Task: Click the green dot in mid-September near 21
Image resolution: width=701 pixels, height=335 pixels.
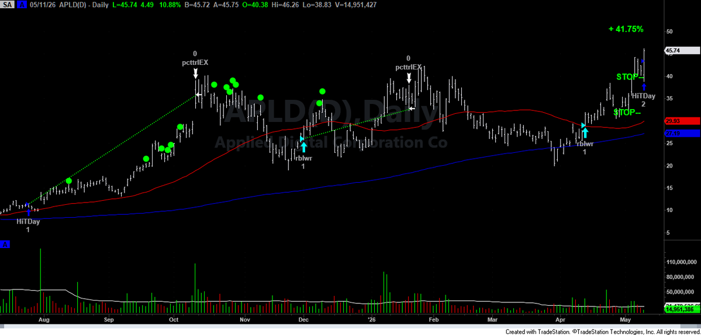Action: [x=146, y=158]
